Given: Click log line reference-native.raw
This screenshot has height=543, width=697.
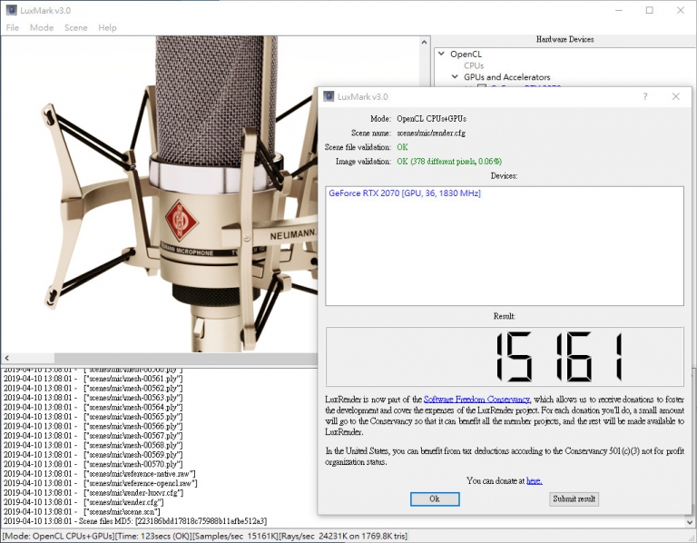Looking at the screenshot, I should [99, 474].
